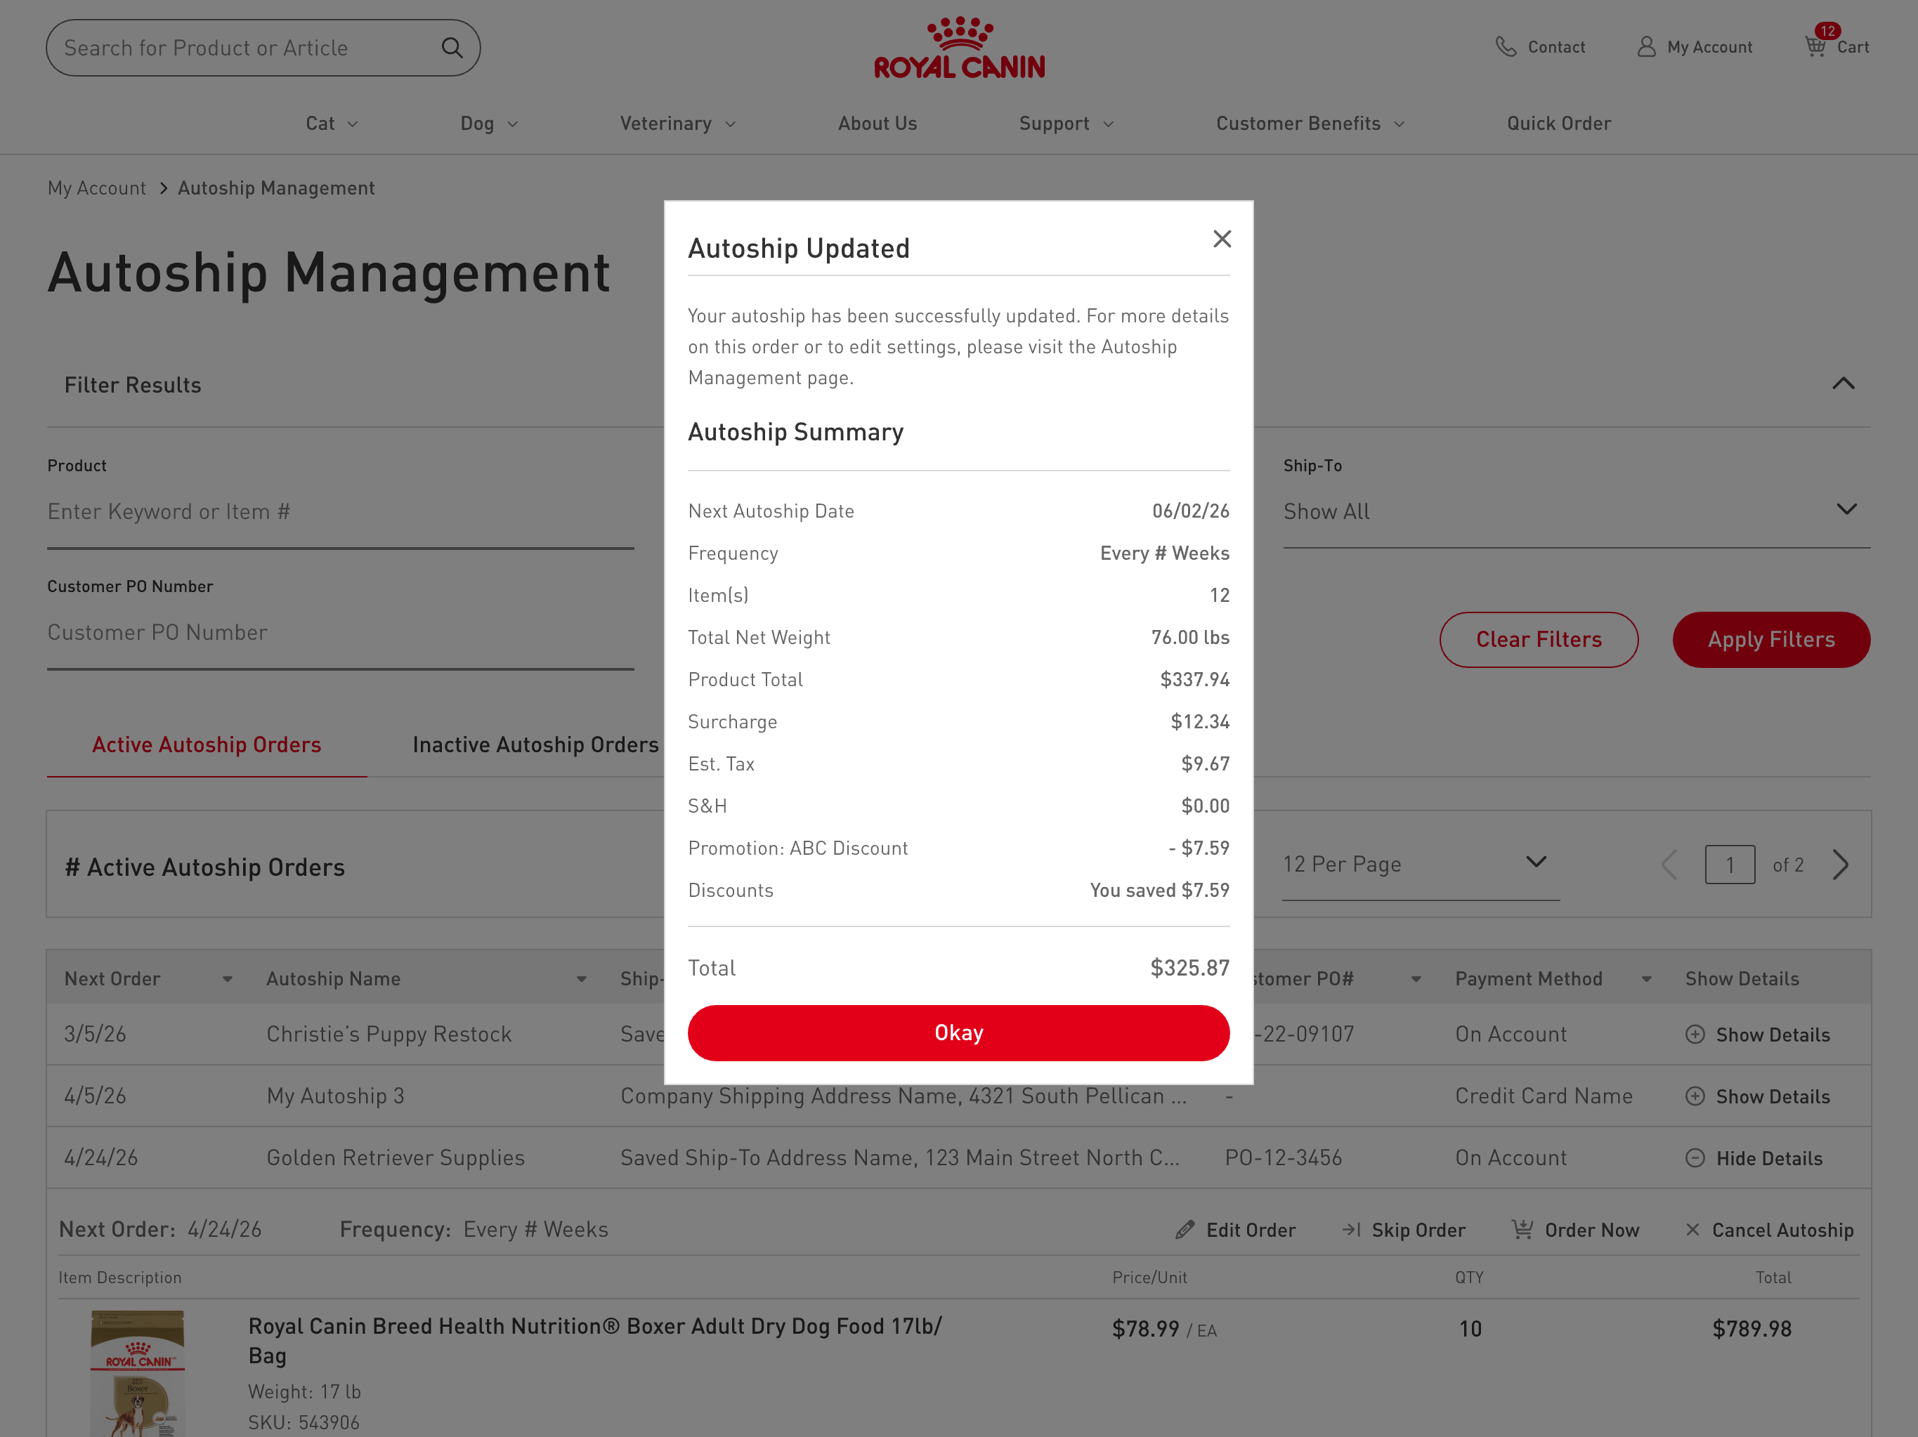Click the Boxer Adult Dry Dog Food title
The image size is (1918, 1437).
595,1340
